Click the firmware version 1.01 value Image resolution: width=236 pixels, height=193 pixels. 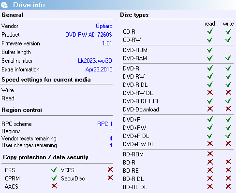click(107, 43)
